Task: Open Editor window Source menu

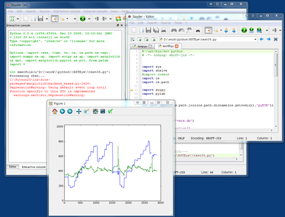Action: point(166,23)
